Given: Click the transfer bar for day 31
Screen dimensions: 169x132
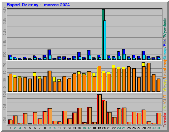Looking at the screenshot, I should tap(159, 118).
